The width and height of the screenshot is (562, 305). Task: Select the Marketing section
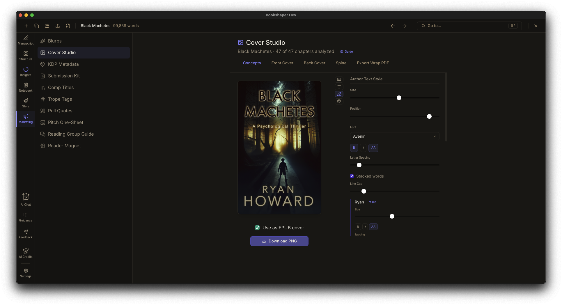click(x=26, y=119)
